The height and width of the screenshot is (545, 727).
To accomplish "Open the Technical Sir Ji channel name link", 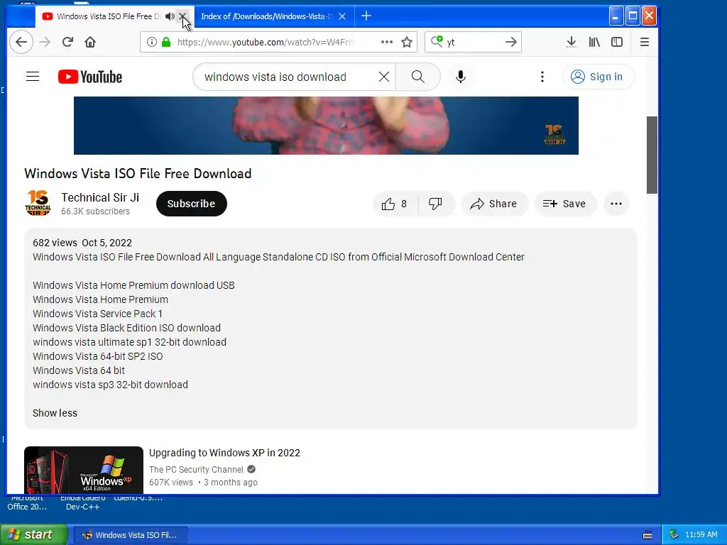I will pos(100,197).
